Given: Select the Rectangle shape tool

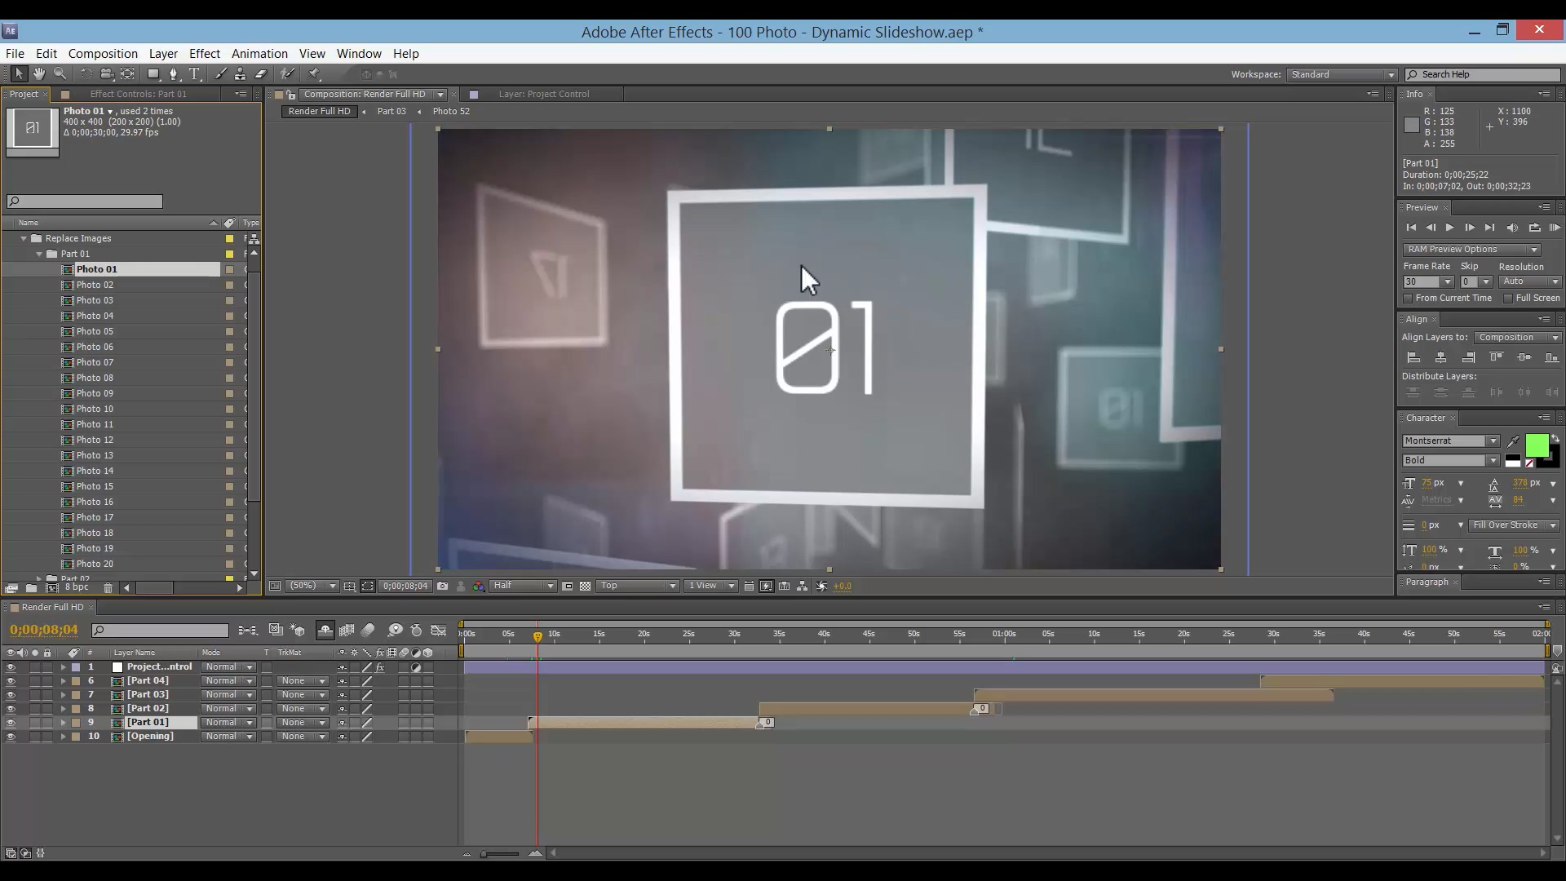Looking at the screenshot, I should point(153,73).
